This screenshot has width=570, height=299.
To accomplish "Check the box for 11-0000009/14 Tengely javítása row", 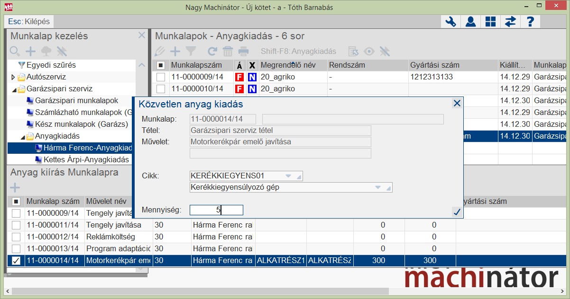I will click(x=16, y=213).
